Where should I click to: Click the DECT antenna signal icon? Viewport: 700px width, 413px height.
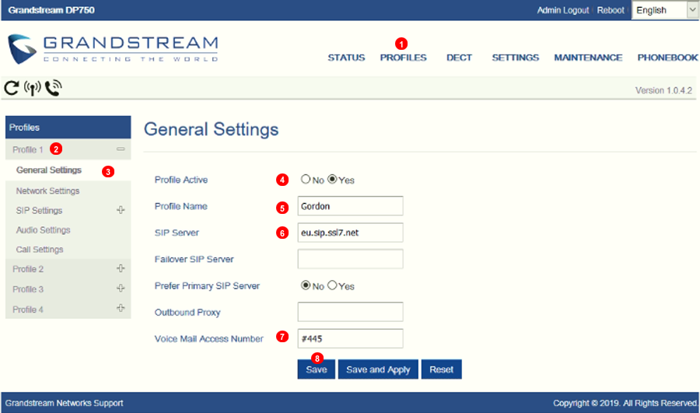pos(33,88)
